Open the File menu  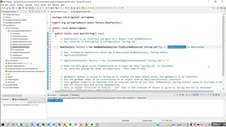[2, 5]
